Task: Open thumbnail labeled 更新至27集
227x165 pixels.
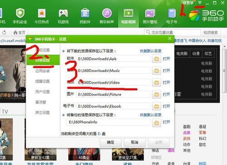Action: [128, 154]
